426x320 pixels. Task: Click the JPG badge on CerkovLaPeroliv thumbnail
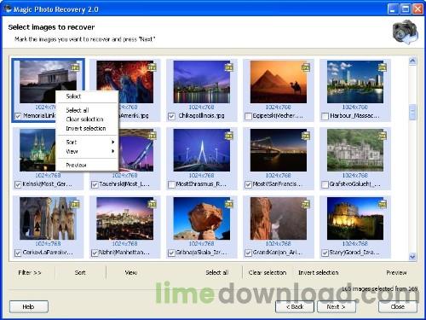(x=75, y=204)
